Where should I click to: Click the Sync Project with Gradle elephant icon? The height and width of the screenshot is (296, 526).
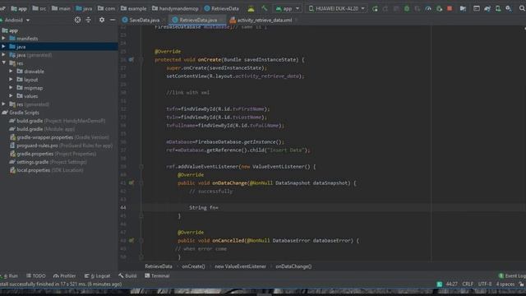487,8
